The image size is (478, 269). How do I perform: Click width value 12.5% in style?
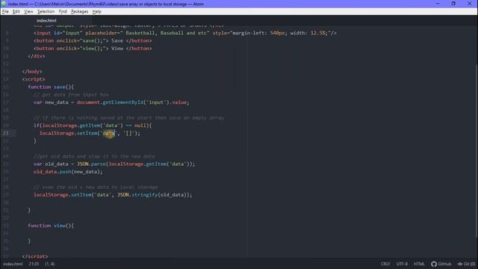[x=318, y=33]
